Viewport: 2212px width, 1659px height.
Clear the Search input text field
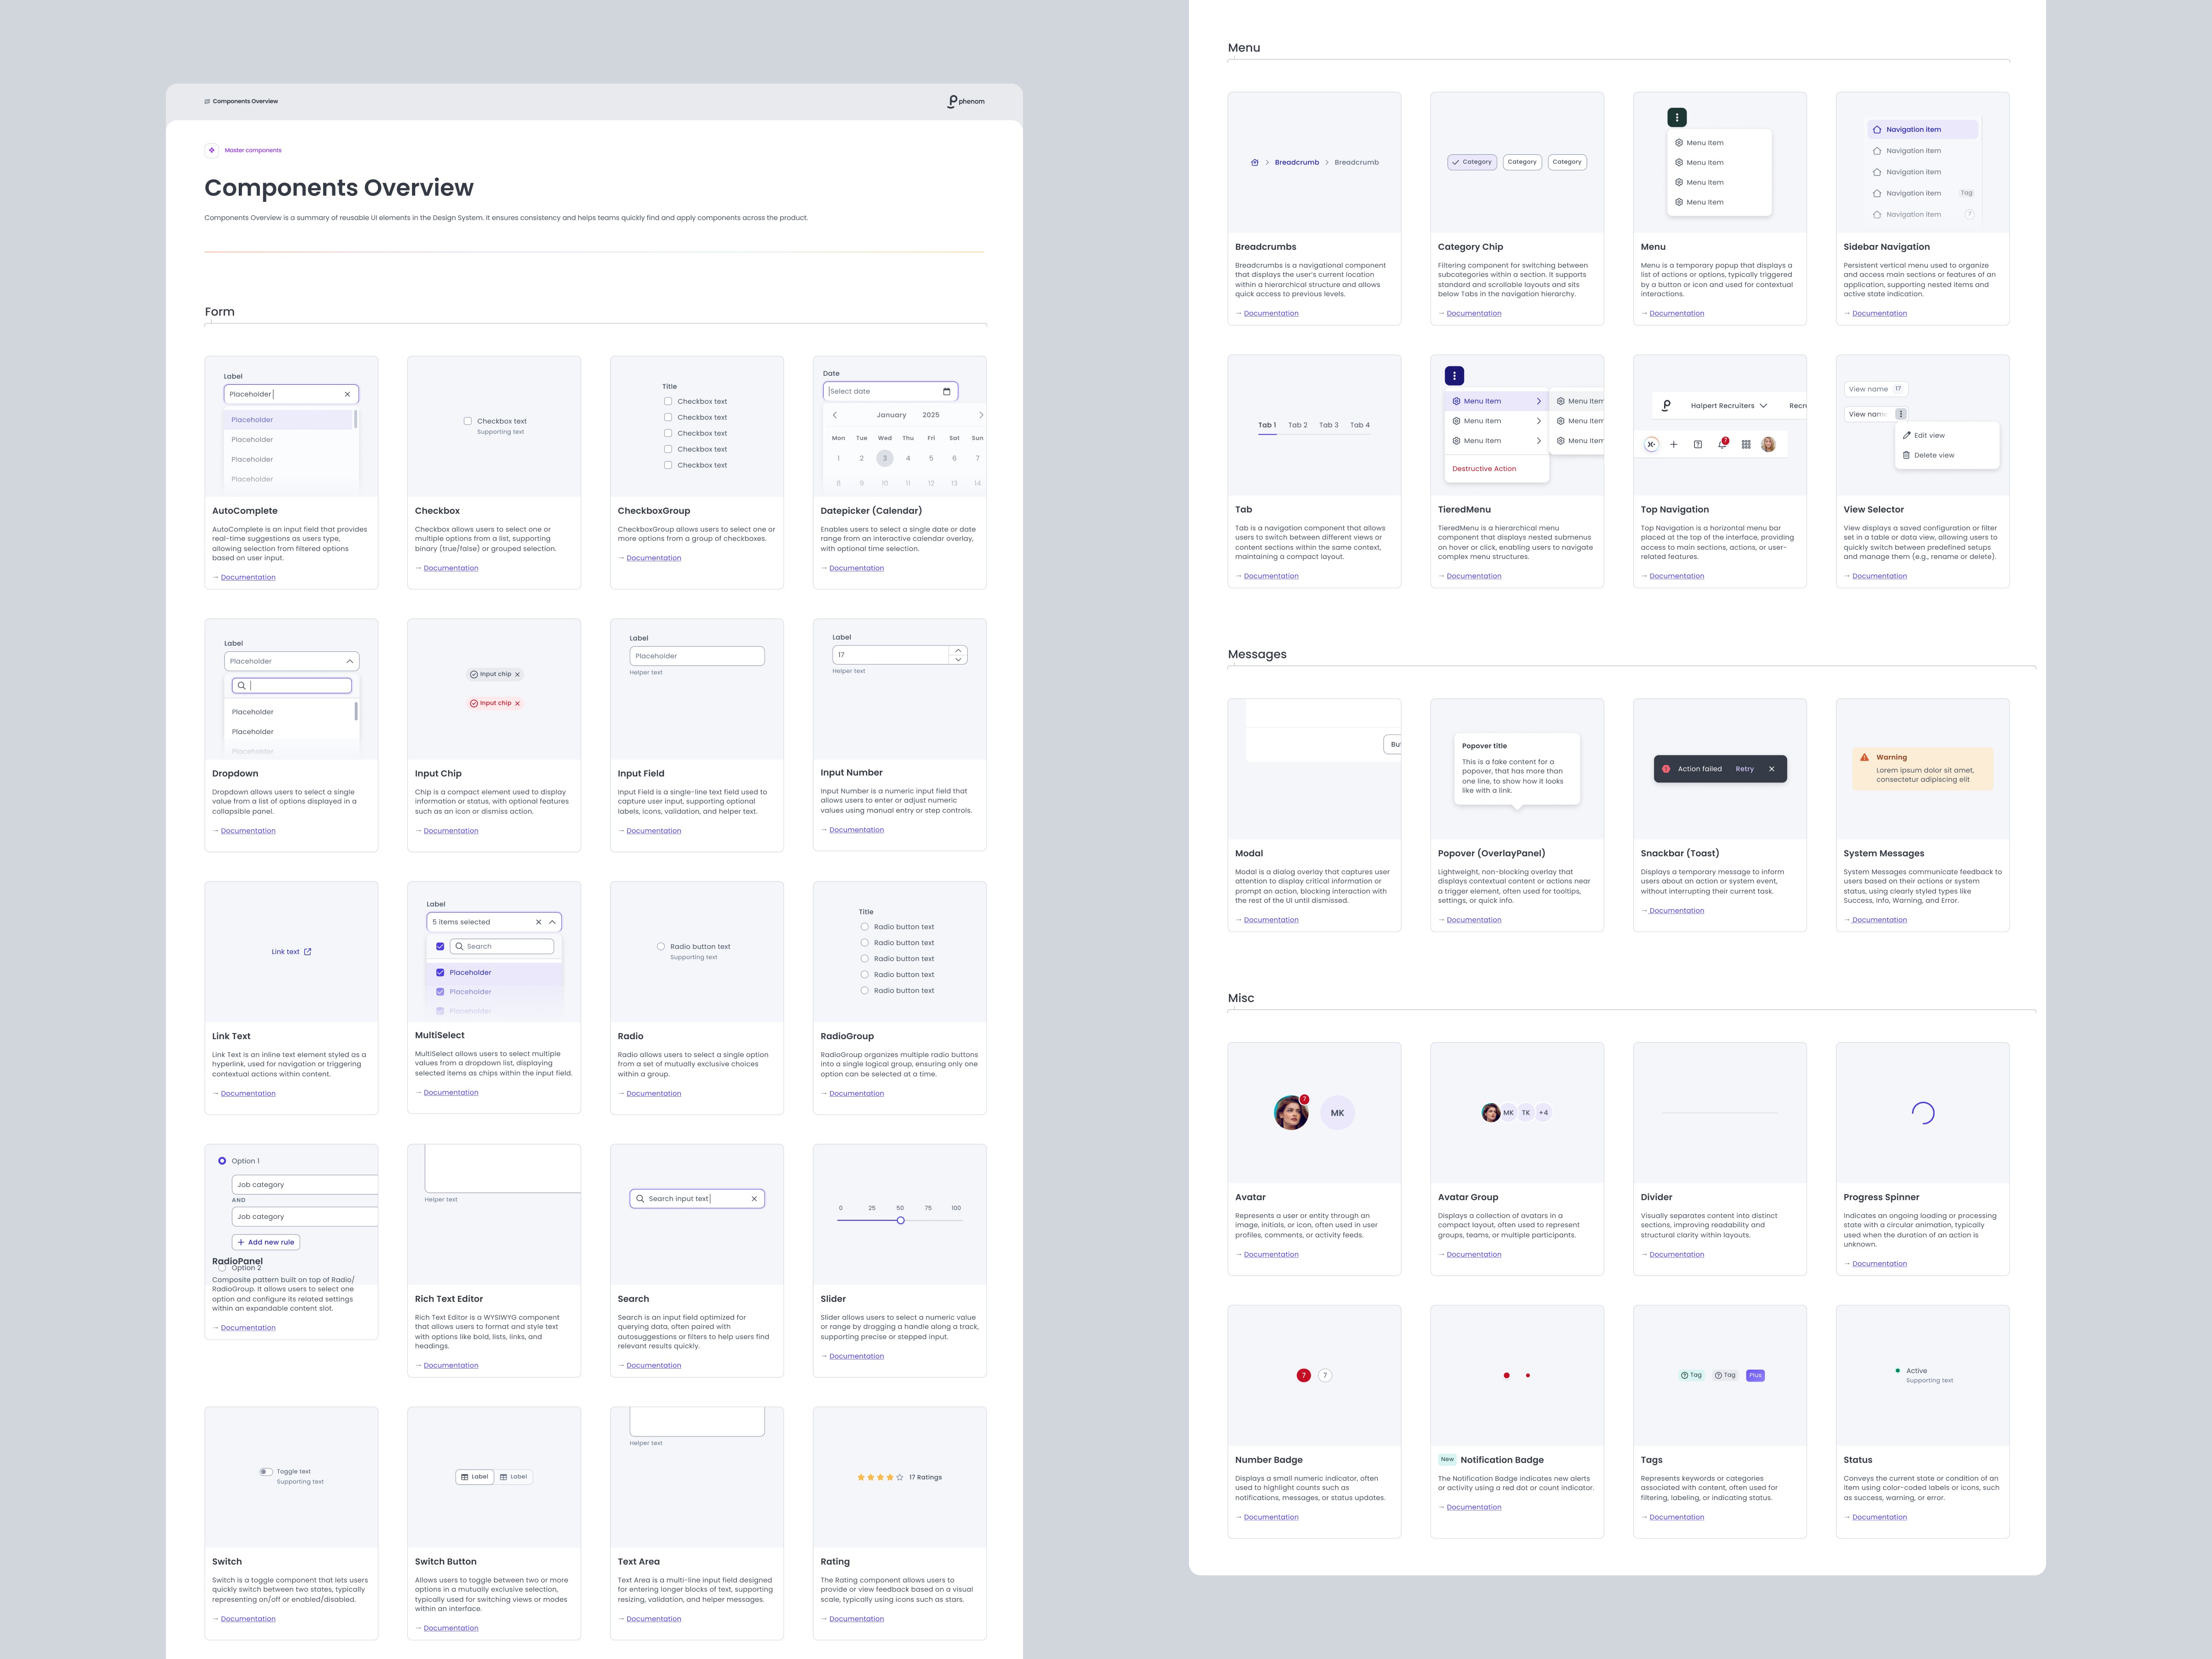click(x=754, y=1198)
